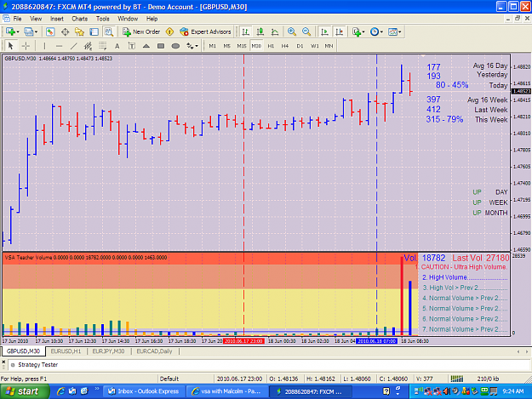This screenshot has width=532, height=399.
Task: Select the Text Label tool
Action: pyautogui.click(x=132, y=46)
